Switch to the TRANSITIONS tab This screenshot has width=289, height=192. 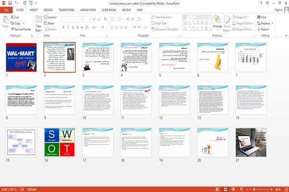[x=66, y=10]
